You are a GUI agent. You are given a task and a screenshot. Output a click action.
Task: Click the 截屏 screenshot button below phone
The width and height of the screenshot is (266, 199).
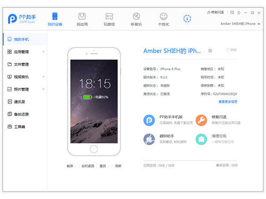tap(70, 166)
